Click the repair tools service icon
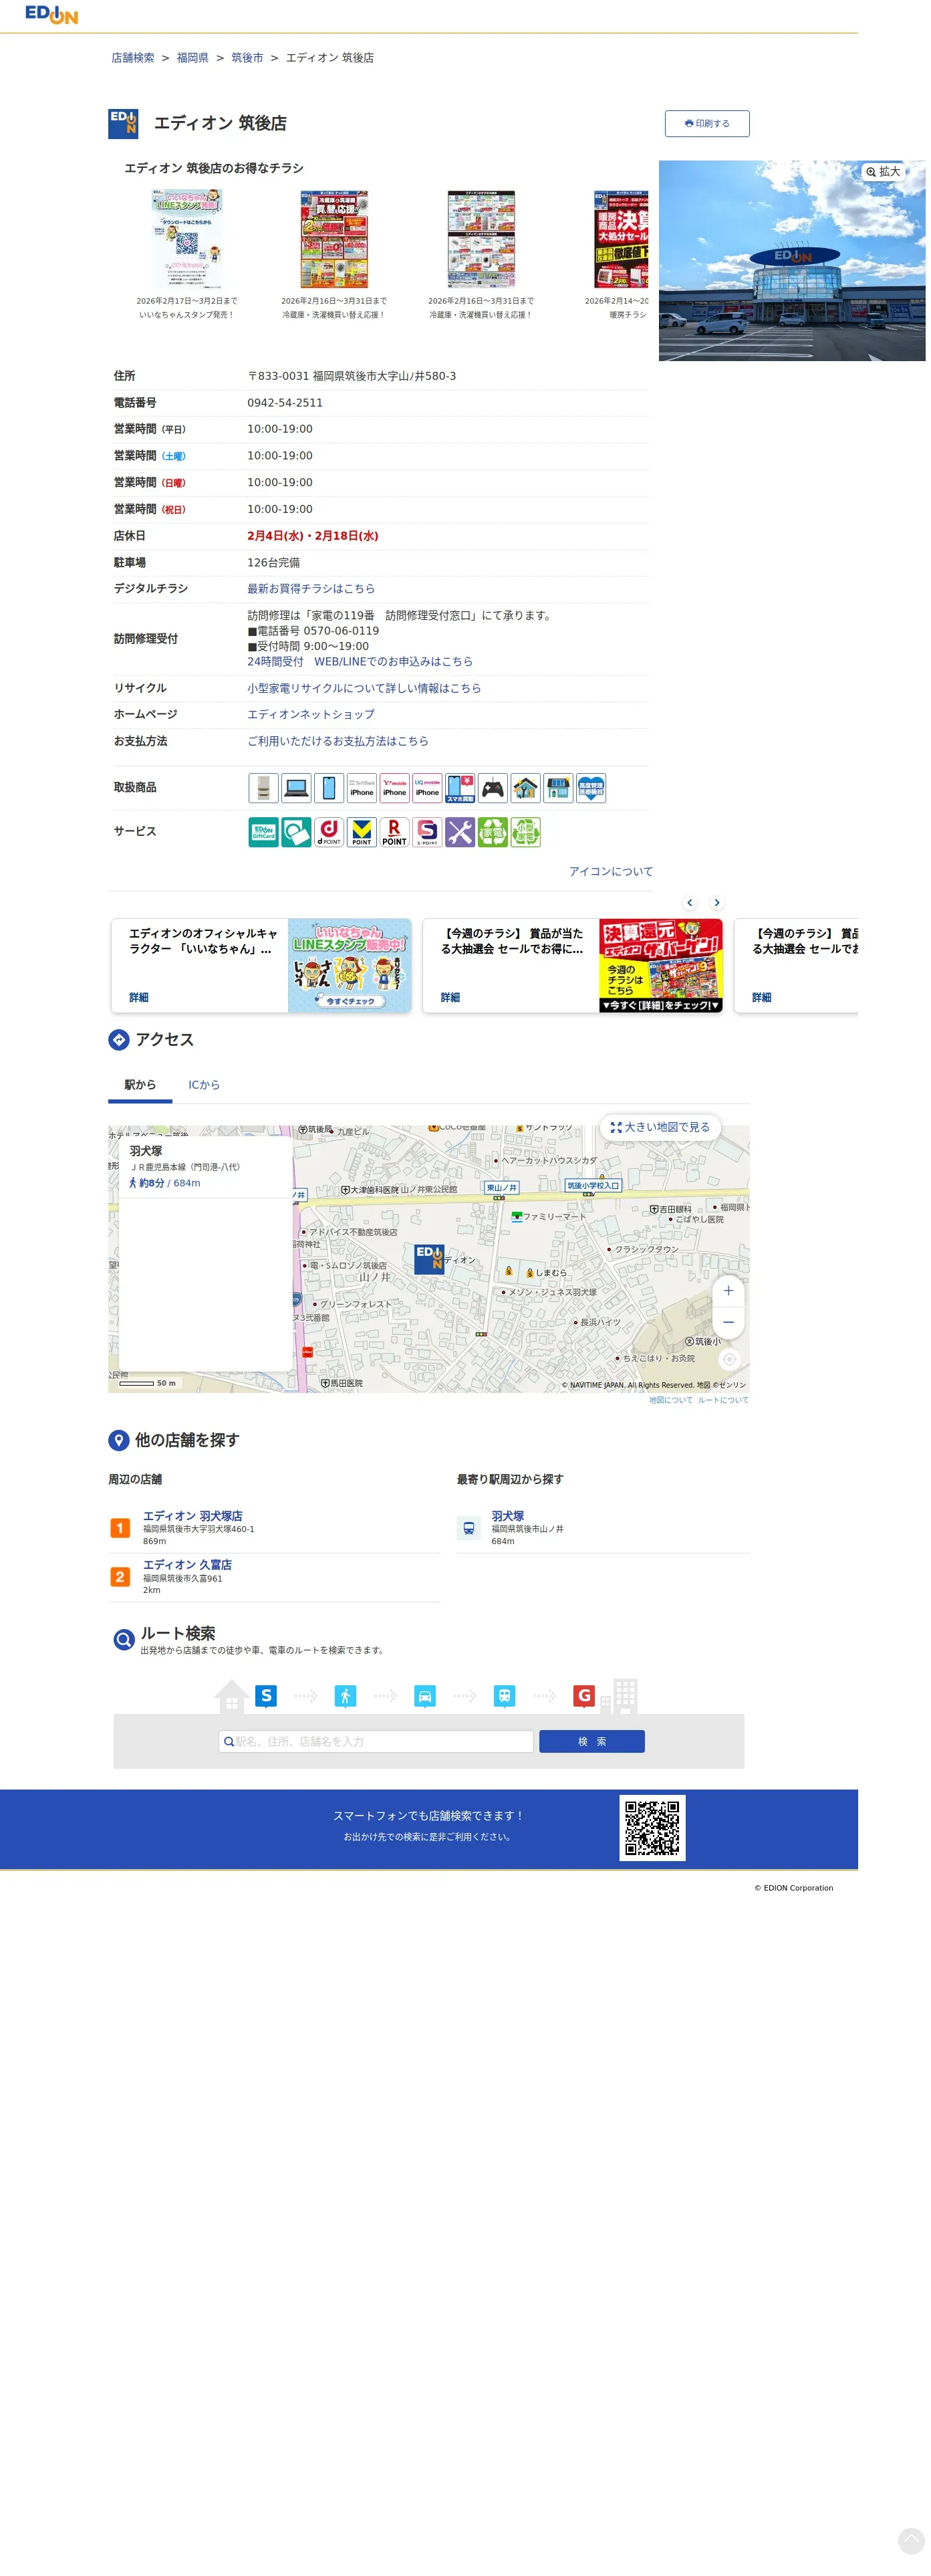The width and height of the screenshot is (931, 2576). coord(460,833)
